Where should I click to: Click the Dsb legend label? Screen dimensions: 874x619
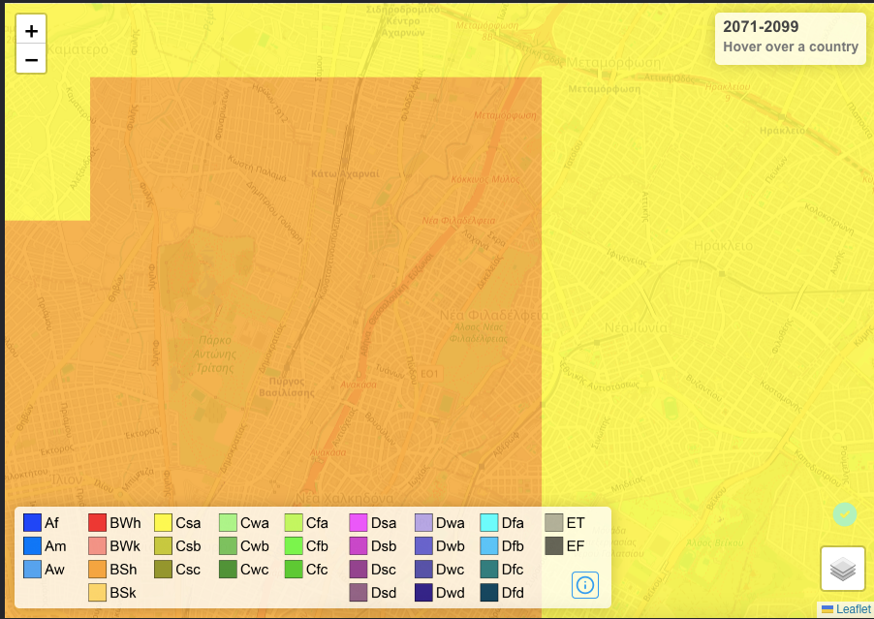pyautogui.click(x=384, y=546)
